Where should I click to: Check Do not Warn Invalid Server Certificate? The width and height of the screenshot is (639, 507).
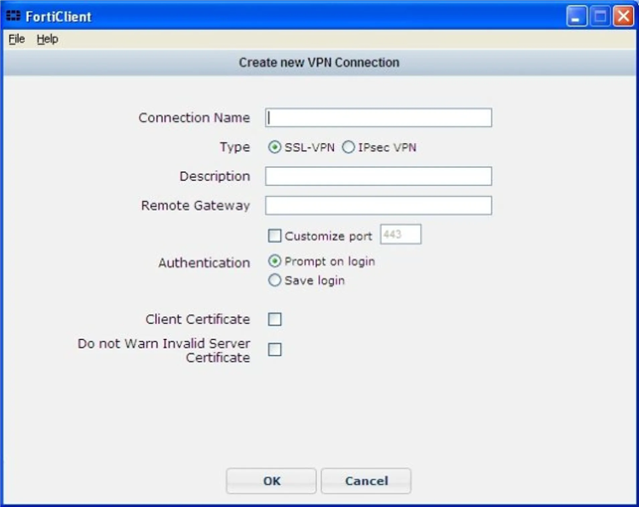274,349
